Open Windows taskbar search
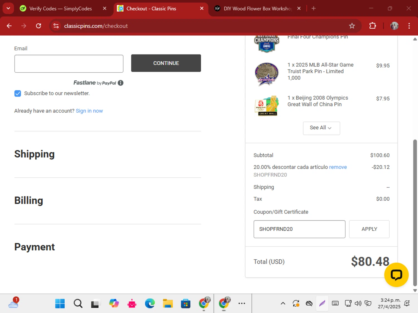 tap(78, 304)
